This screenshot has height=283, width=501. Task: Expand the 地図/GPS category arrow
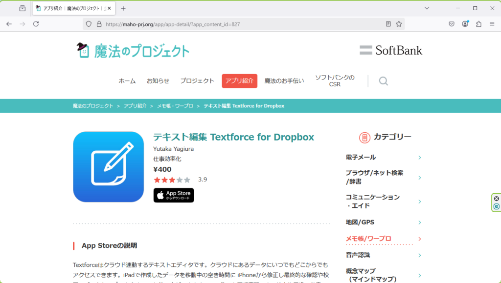[420, 222]
